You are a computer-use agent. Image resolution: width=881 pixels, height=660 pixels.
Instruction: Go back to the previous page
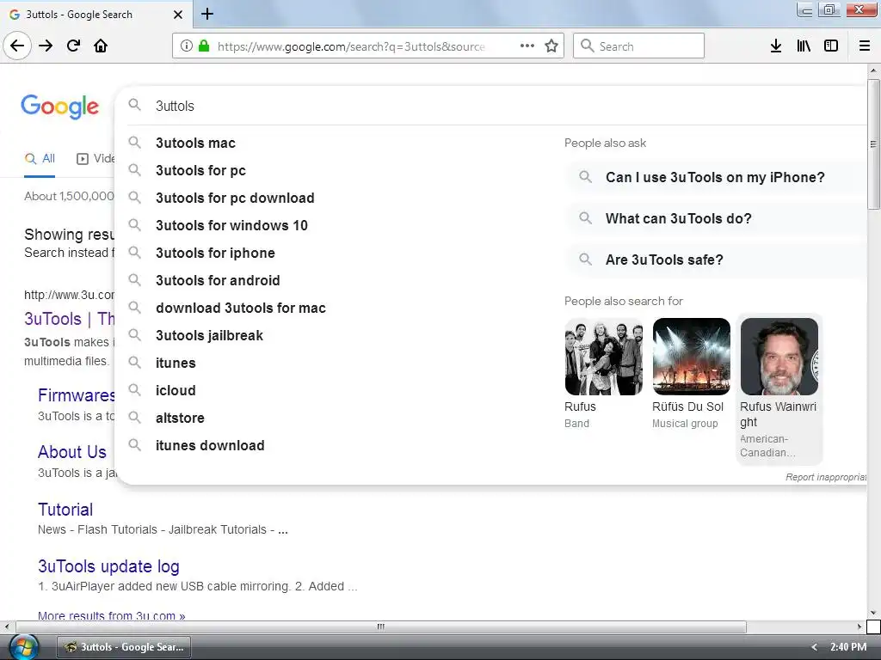point(17,46)
